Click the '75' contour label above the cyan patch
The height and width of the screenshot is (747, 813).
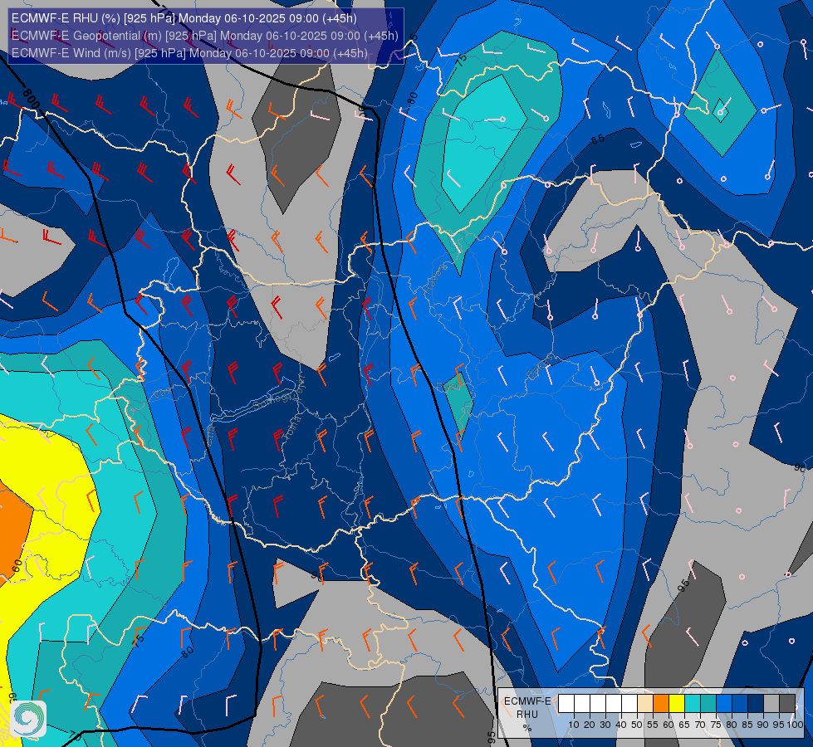pos(460,59)
